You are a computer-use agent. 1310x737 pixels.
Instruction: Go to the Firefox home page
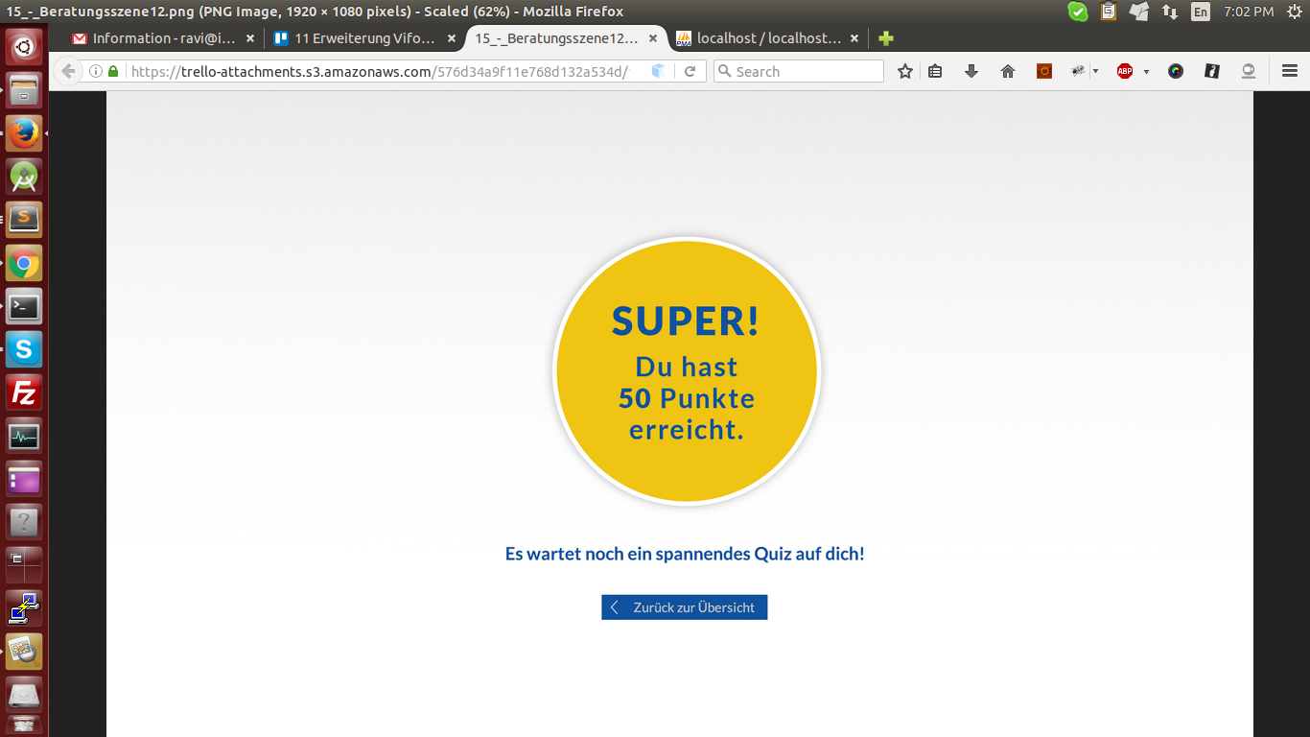(x=1007, y=72)
